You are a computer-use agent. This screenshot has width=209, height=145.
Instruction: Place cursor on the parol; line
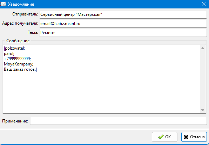9,53
